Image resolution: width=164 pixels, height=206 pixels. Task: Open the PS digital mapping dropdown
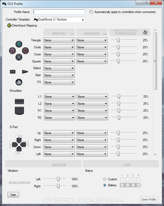(59, 82)
